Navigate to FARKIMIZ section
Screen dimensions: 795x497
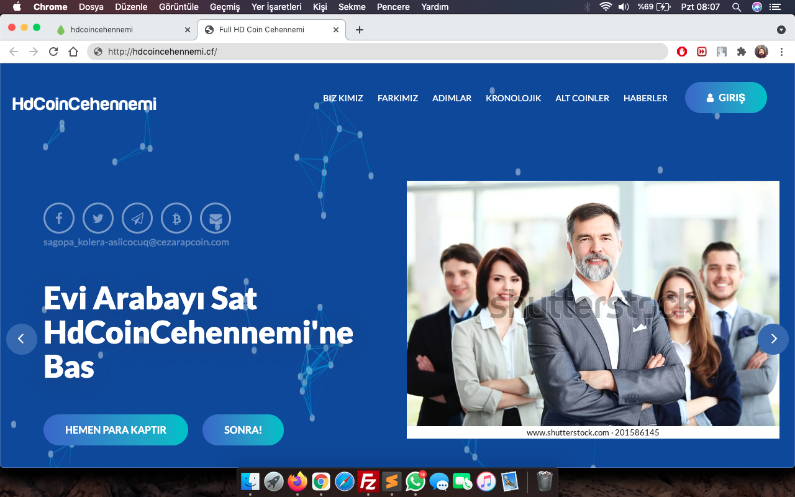[397, 98]
